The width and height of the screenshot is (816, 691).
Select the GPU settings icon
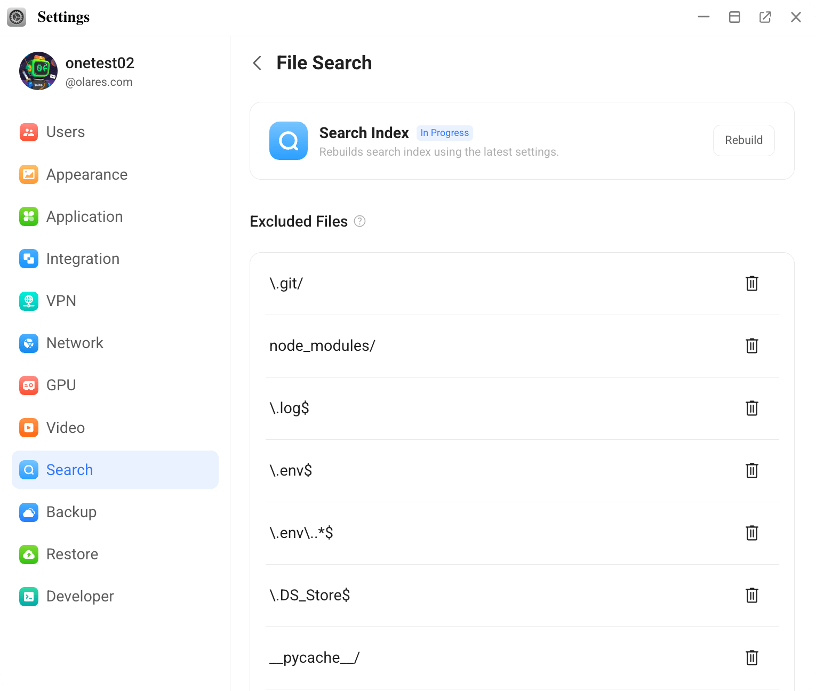click(28, 385)
